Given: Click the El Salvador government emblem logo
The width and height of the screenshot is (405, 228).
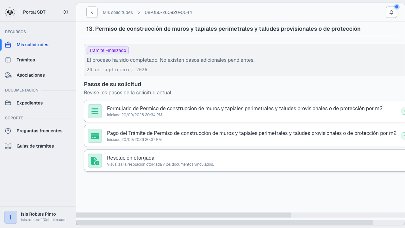Looking at the screenshot, I should pos(10,12).
